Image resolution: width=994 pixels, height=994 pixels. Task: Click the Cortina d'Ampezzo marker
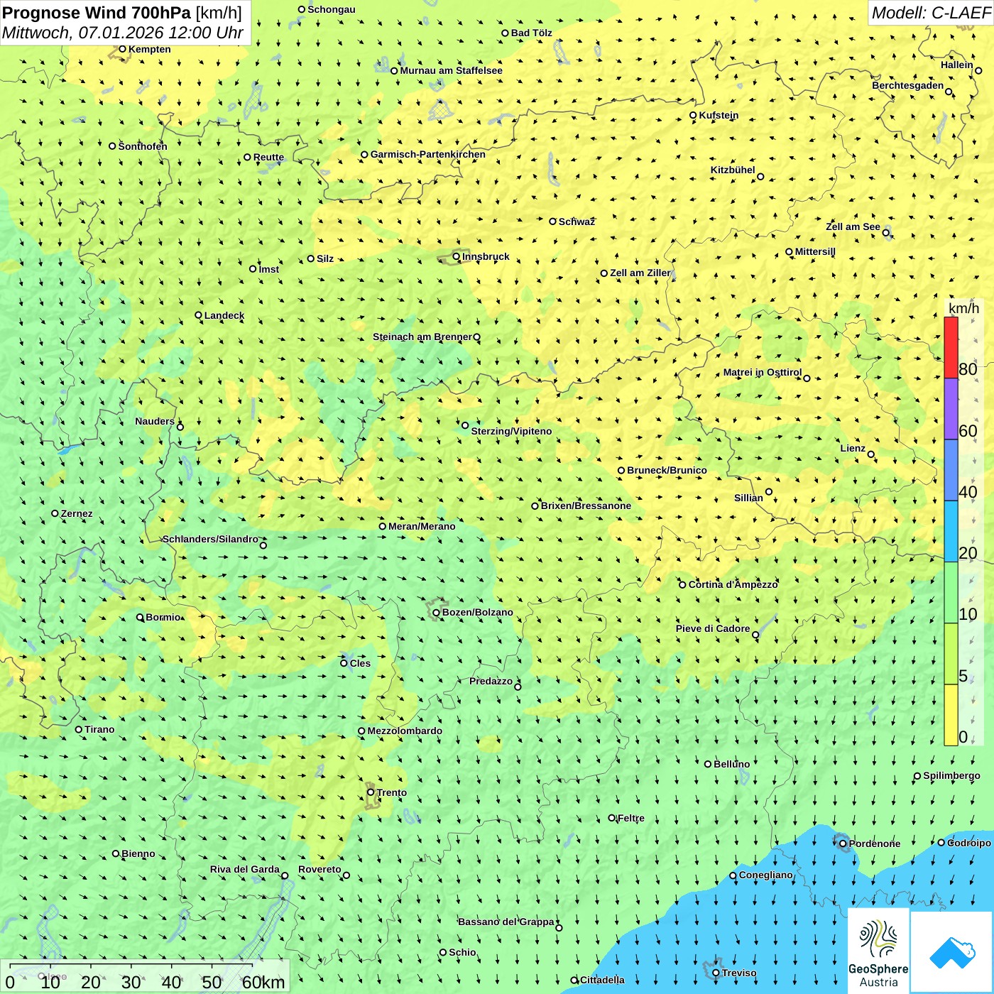pyautogui.click(x=682, y=584)
